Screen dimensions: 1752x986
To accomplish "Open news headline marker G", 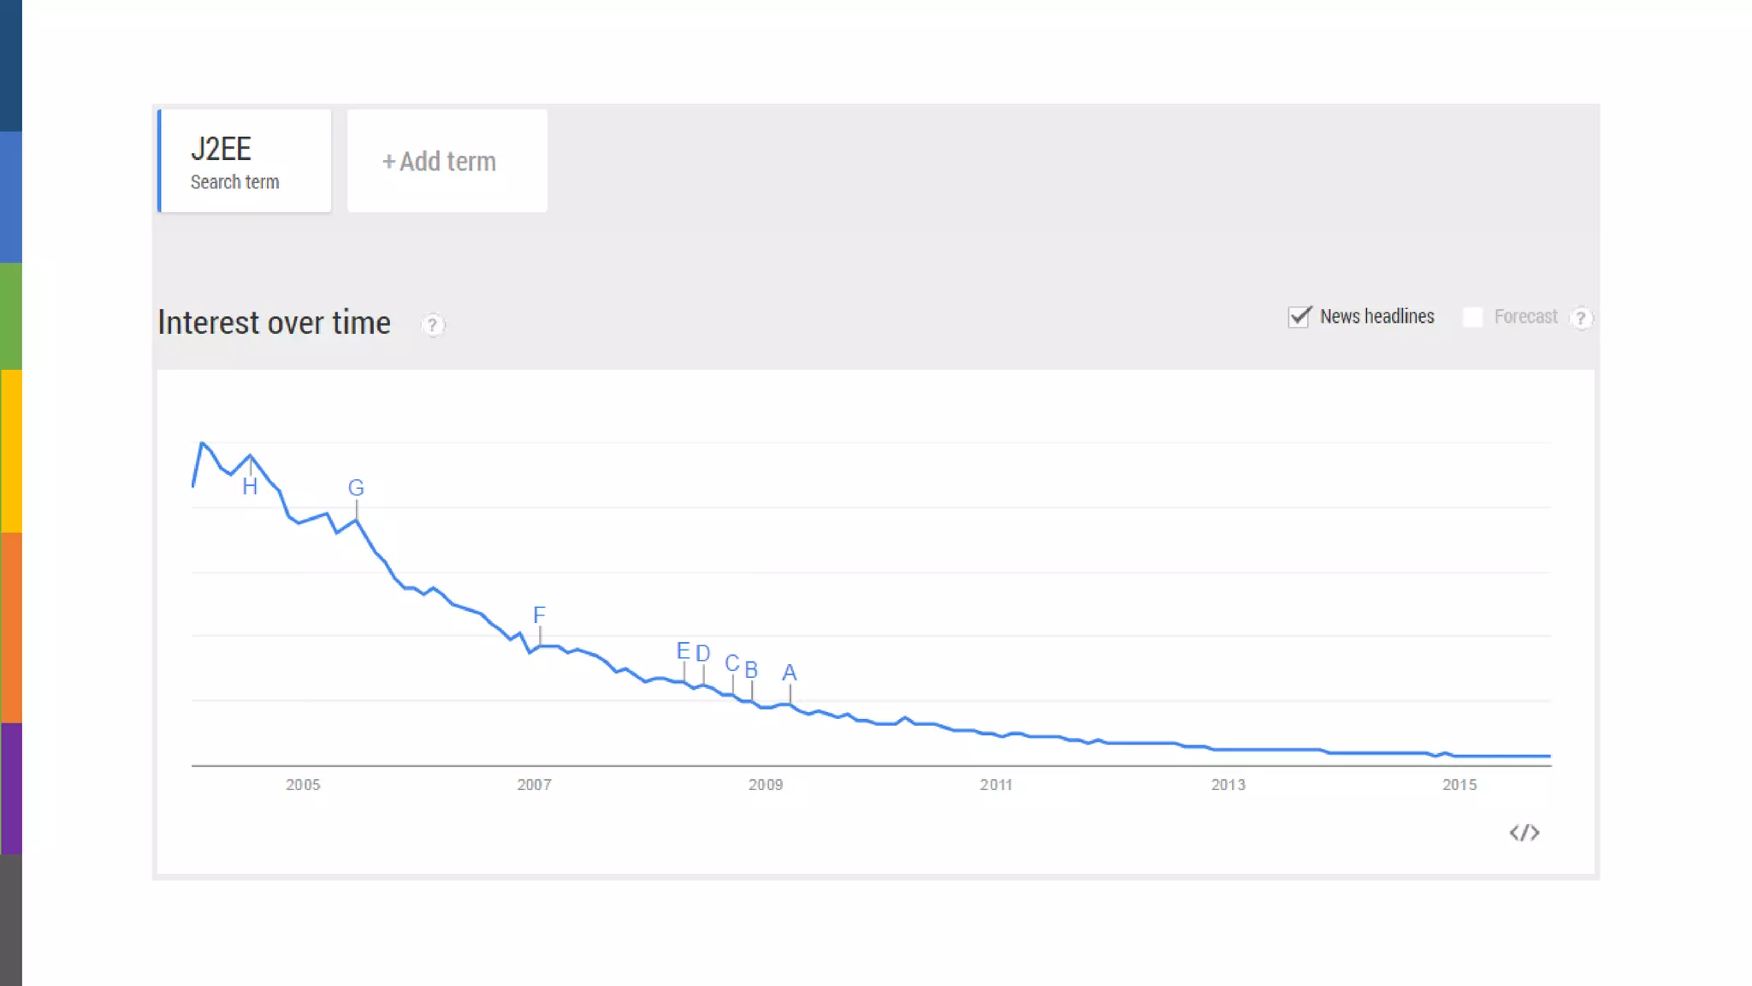I will tap(356, 488).
